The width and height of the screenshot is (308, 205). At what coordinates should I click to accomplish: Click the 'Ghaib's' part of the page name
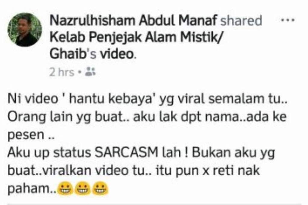coord(73,54)
